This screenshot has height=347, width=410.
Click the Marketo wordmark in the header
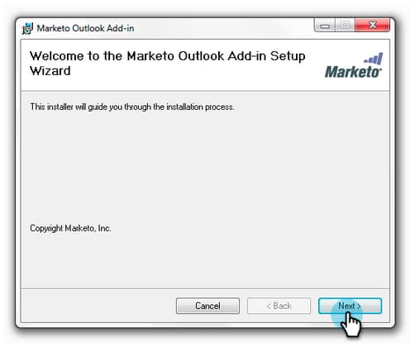point(353,72)
